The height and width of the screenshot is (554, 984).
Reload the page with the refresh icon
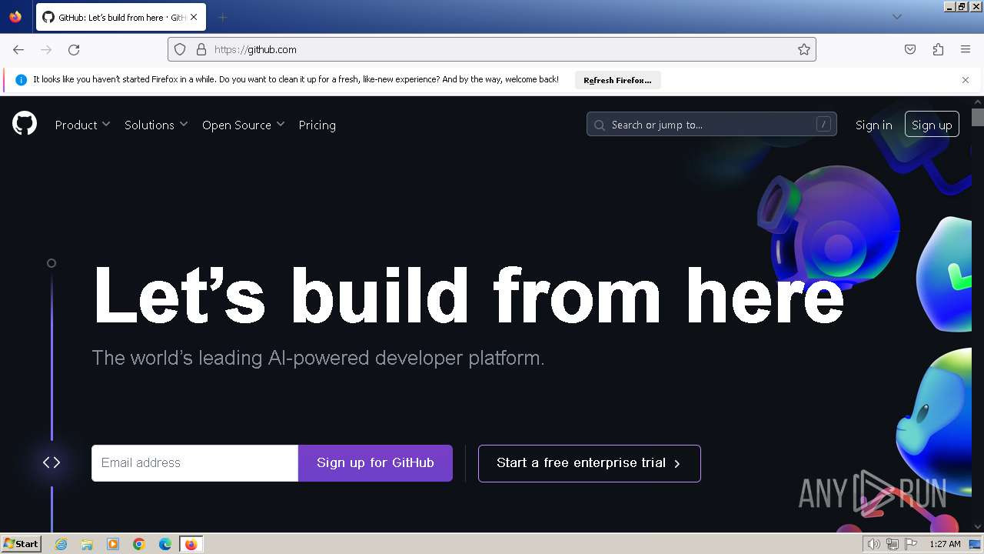74,49
